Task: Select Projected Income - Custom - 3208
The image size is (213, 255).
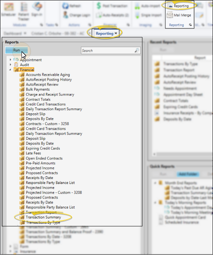Action: click(54, 192)
